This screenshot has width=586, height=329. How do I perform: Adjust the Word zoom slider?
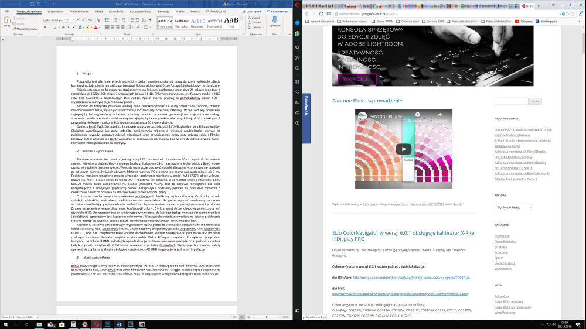coord(267,317)
